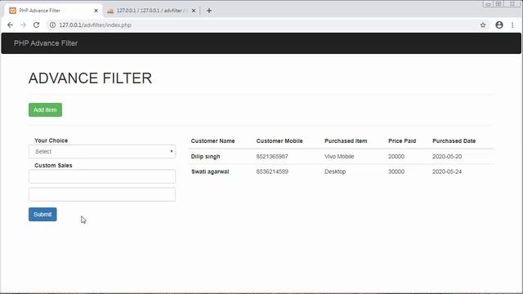Click the price value 20000
The width and height of the screenshot is (523, 294).
click(x=396, y=156)
